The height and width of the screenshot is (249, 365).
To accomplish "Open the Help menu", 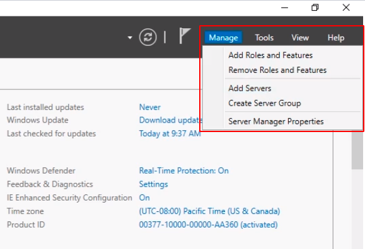I will (x=336, y=37).
